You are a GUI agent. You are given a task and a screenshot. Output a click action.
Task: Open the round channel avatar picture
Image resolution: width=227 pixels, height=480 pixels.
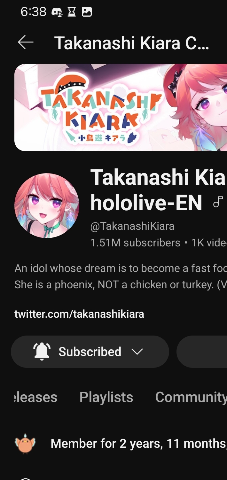[x=47, y=206]
